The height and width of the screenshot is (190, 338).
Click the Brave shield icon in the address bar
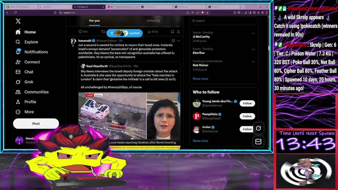click(x=203, y=12)
